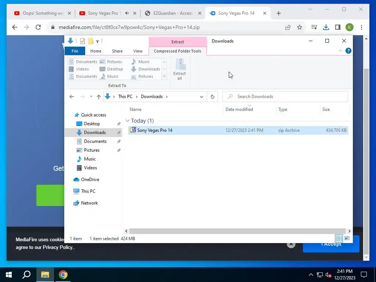The image size is (376, 282).
Task: Expand the address bar history dropdown
Action: [202, 97]
